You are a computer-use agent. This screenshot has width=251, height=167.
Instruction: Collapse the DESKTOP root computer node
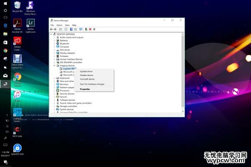tap(51, 34)
